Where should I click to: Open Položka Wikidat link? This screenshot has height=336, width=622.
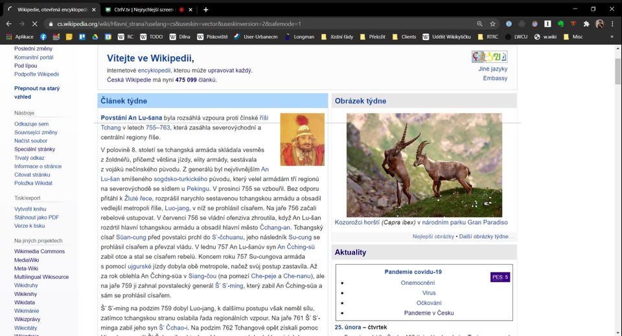[x=33, y=183]
